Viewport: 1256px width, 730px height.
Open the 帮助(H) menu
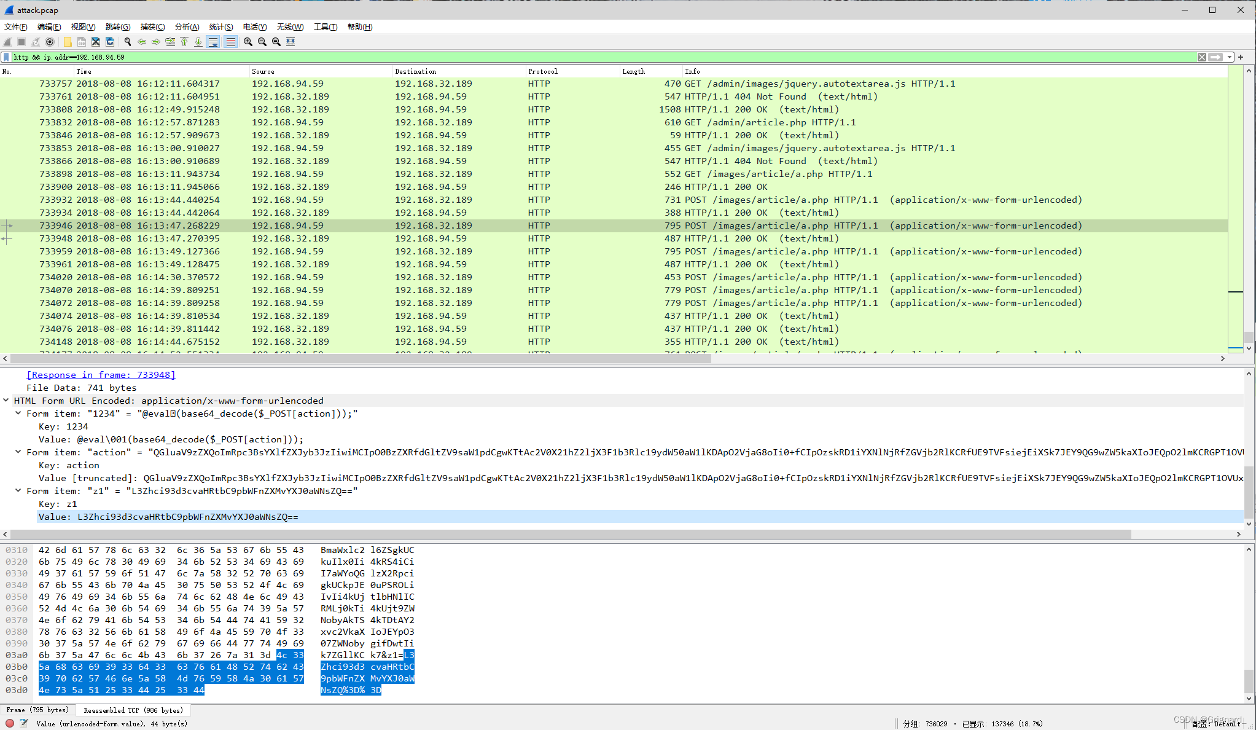(360, 27)
